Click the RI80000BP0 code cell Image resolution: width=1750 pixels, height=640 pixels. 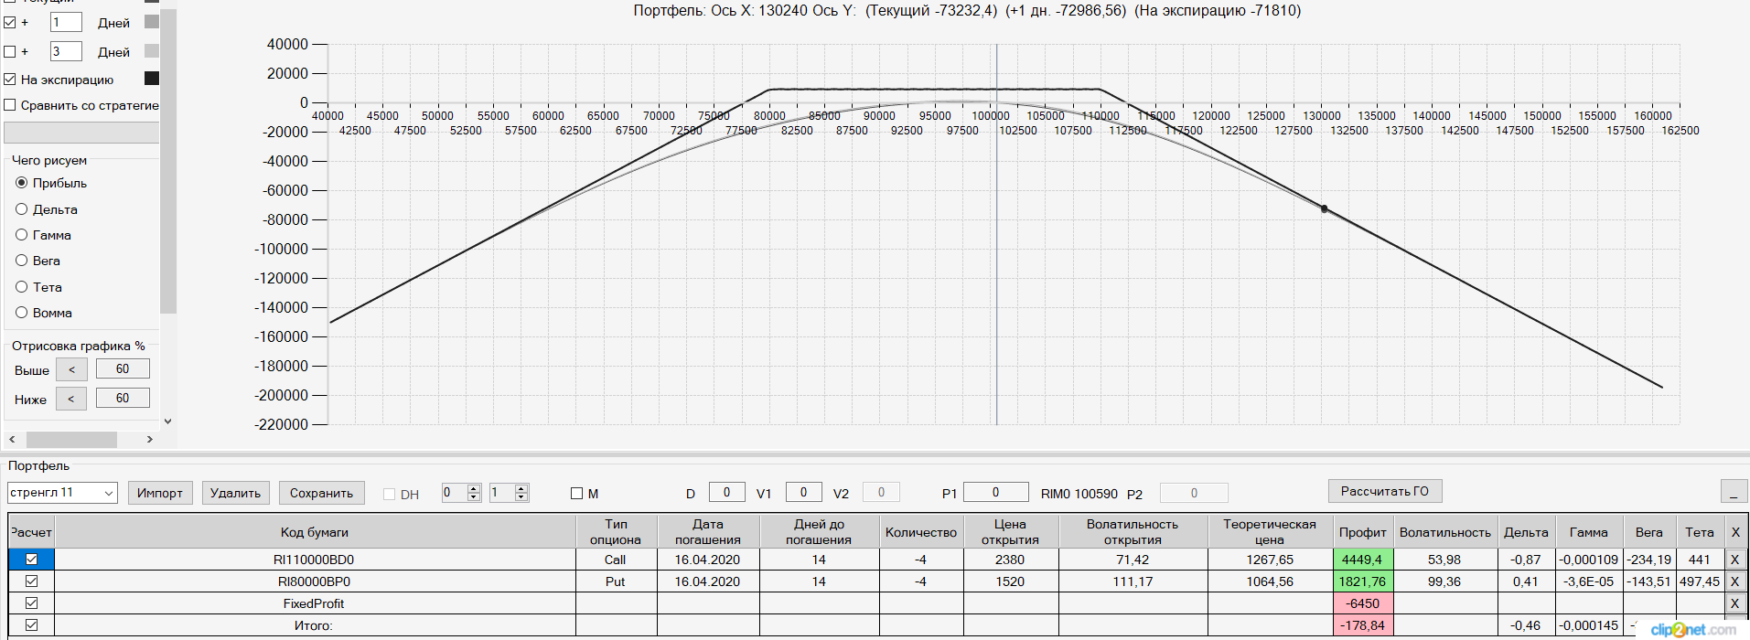(x=315, y=581)
